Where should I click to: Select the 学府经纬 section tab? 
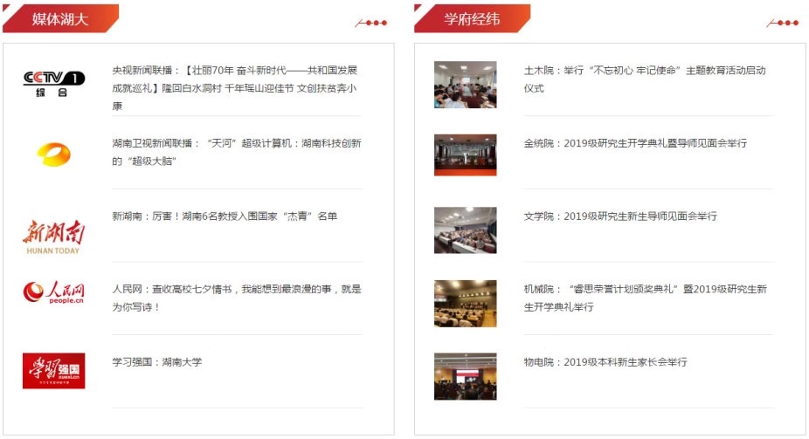click(472, 18)
